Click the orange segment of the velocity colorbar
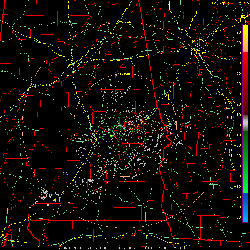 tap(245, 46)
